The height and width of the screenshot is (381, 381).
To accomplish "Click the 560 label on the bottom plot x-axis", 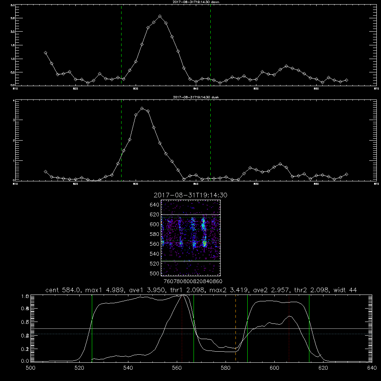I will pos(177,368).
